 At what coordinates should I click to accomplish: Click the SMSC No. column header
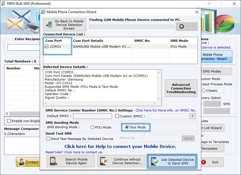click(150, 41)
